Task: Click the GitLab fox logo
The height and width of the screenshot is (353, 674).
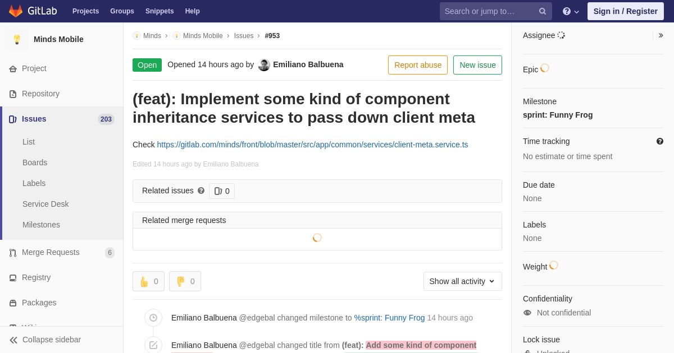Action: 16,11
